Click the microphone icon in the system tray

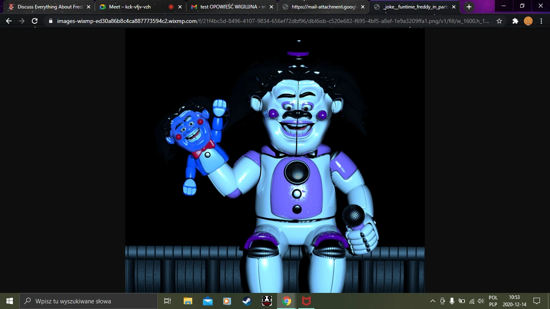point(451,301)
